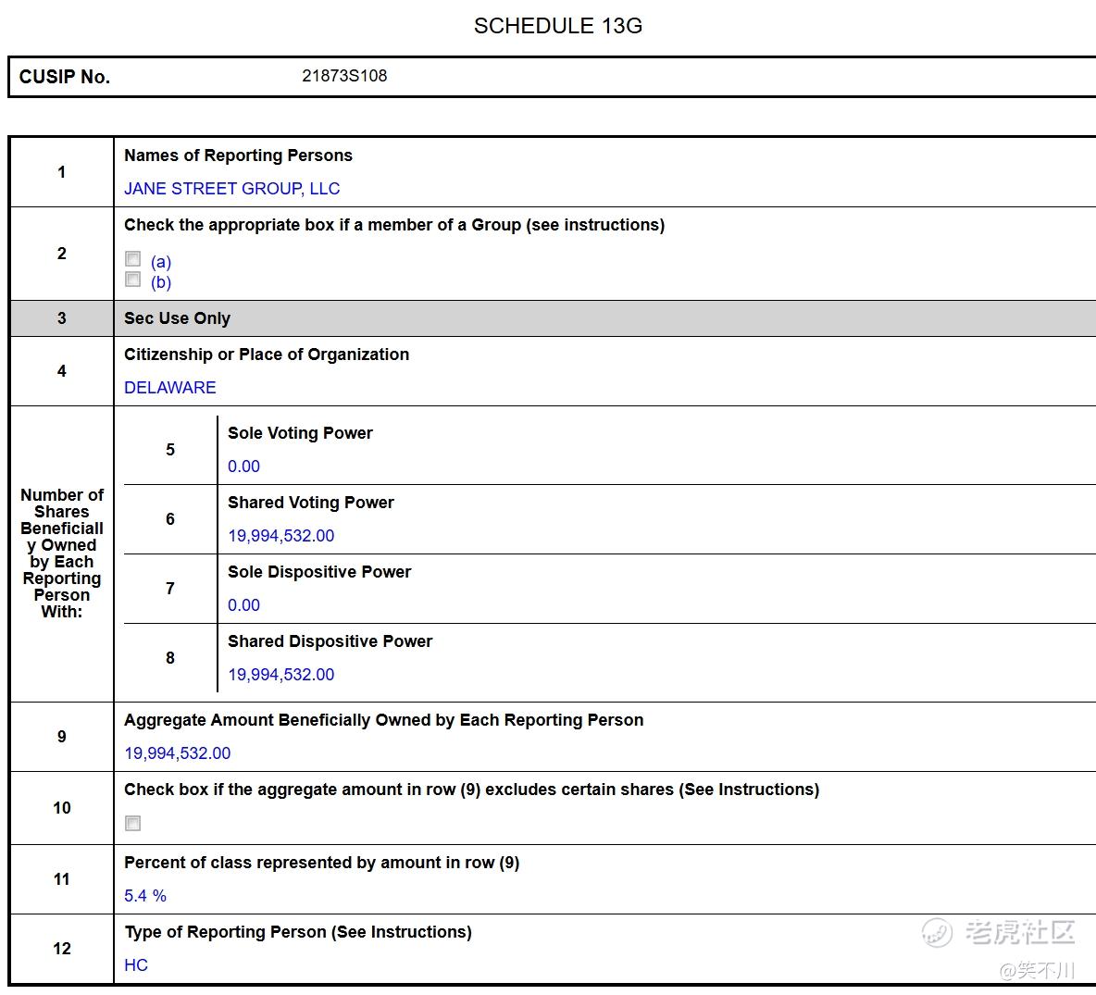The image size is (1096, 995).
Task: Click the "Shared Voting Power" label
Action: pyautogui.click(x=311, y=503)
